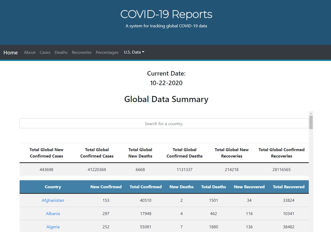The image size is (331, 232).
Task: Open the Afghanistan country link
Action: pos(53,200)
